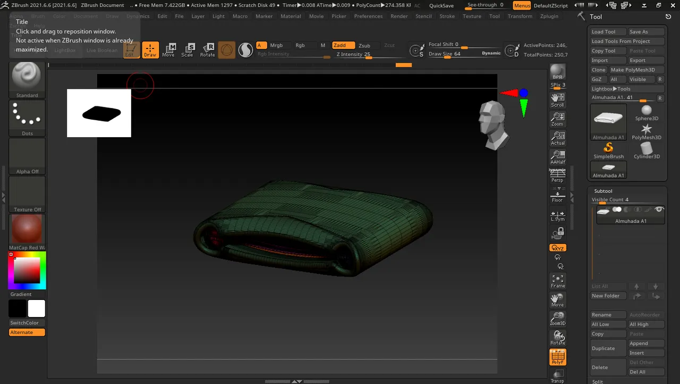The width and height of the screenshot is (680, 384).
Task: Click the camera head orientation widget
Action: coord(493,124)
